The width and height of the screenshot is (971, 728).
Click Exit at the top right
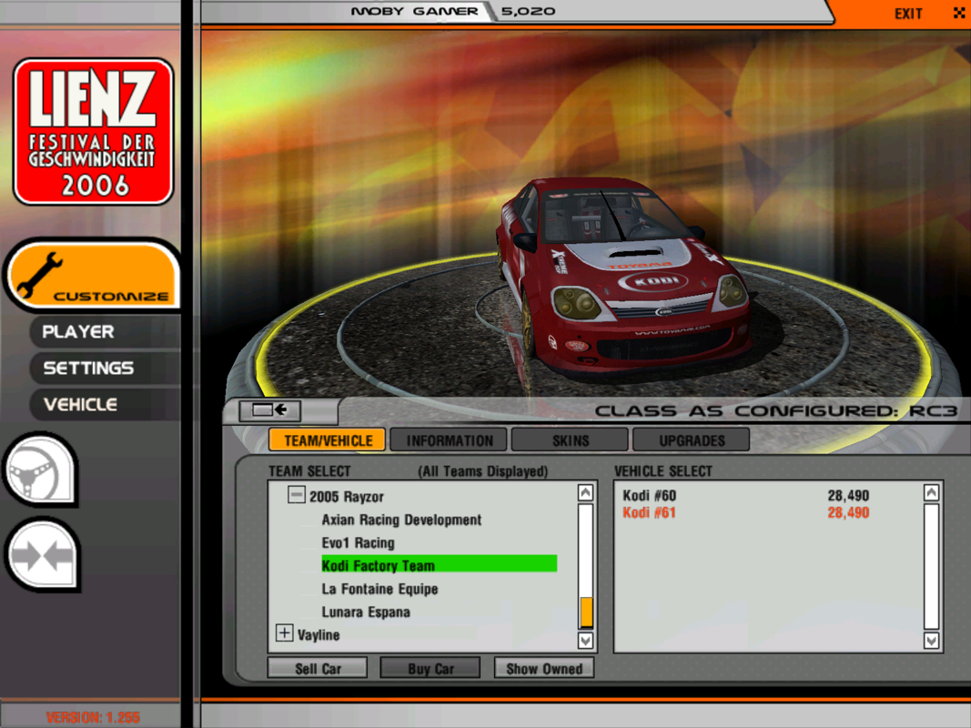(x=907, y=13)
